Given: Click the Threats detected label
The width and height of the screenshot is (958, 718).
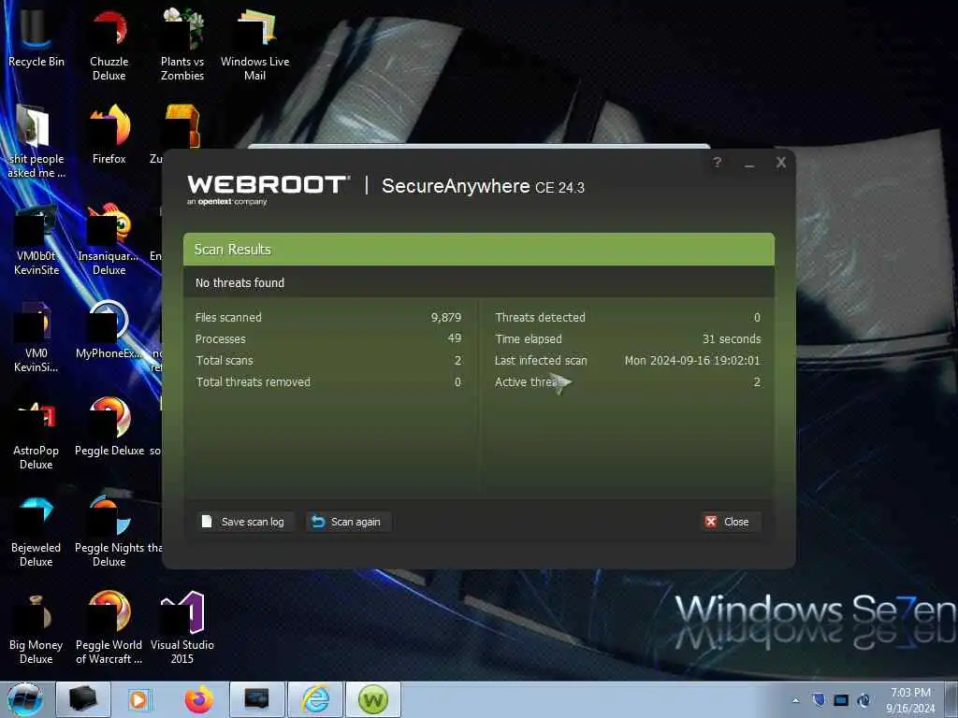Looking at the screenshot, I should click(540, 318).
